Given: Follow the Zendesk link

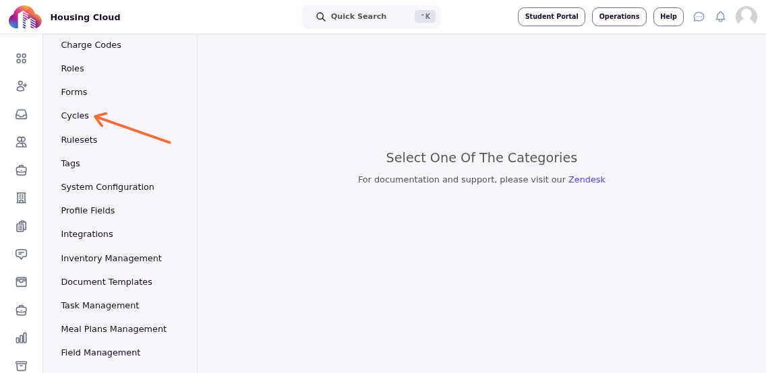Looking at the screenshot, I should coord(587,179).
